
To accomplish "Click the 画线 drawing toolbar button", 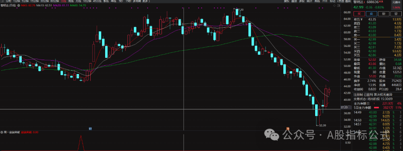I will (x=317, y=1).
